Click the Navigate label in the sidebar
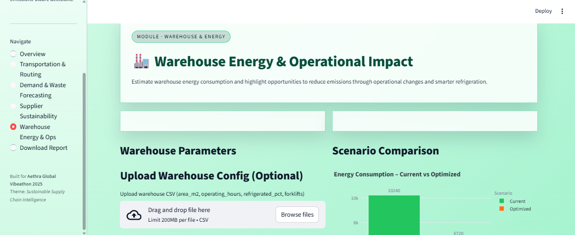 click(x=20, y=41)
